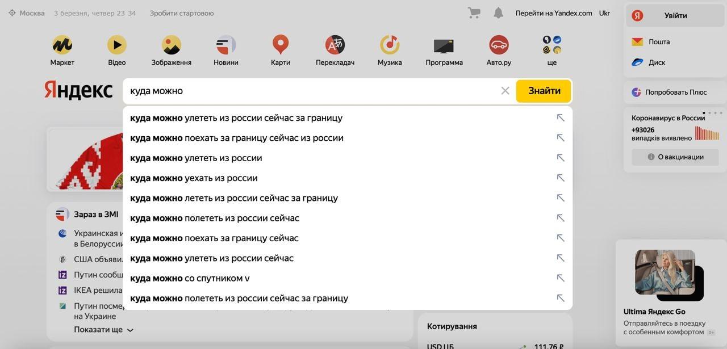Open Коронавирус в России widget title

[668, 118]
